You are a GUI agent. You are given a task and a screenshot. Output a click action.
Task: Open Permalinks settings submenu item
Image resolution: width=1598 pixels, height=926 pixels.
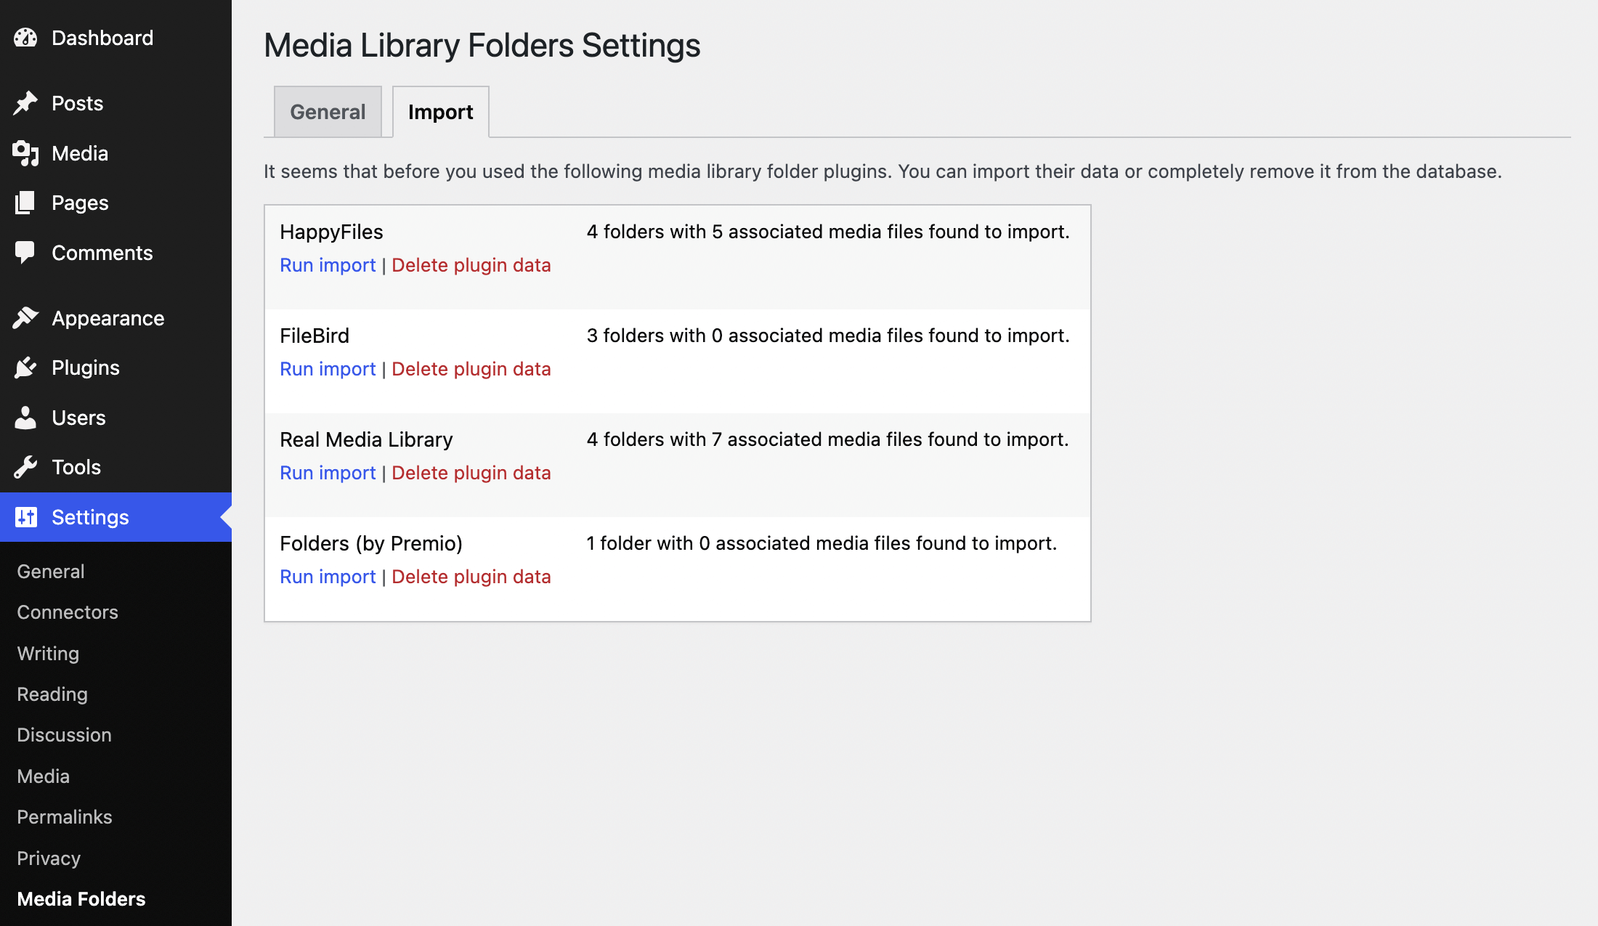tap(65, 817)
